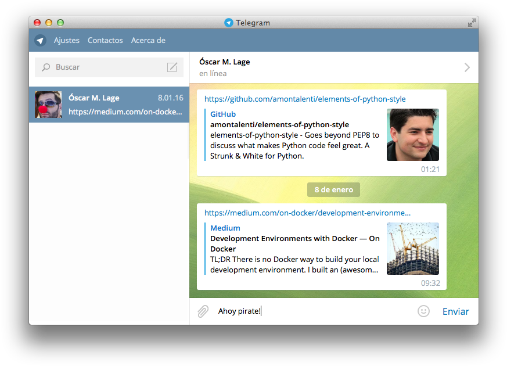Click the paperclip attachment icon

(x=202, y=311)
